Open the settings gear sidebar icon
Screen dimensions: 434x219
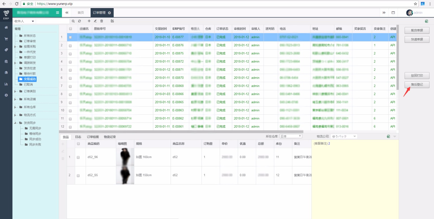coord(6,95)
